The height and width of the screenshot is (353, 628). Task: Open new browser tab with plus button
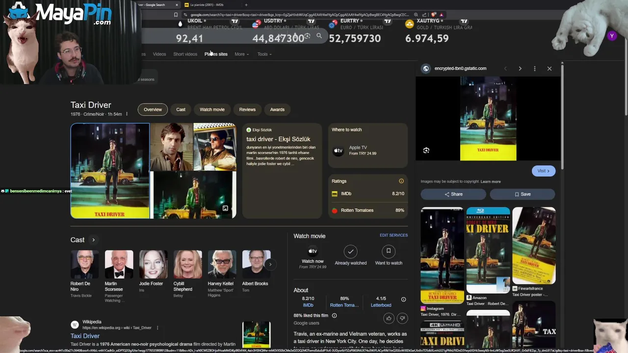click(x=246, y=5)
